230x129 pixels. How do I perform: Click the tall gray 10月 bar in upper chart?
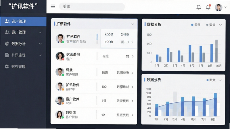[216, 51]
